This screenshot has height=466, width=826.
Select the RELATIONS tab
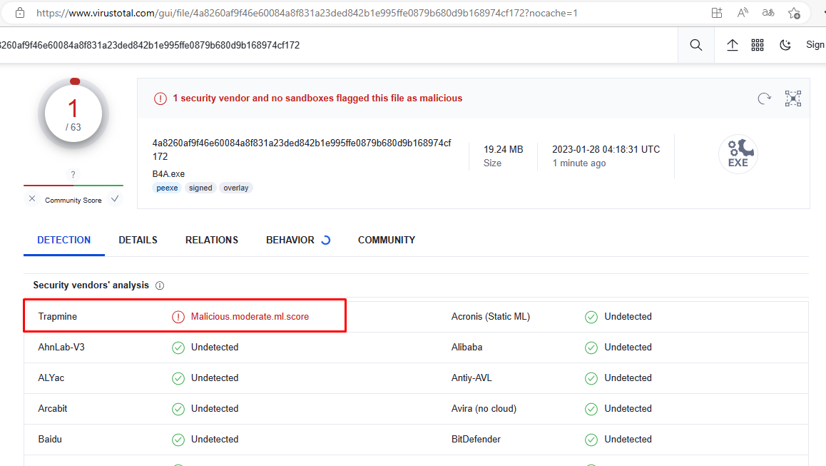click(x=211, y=240)
